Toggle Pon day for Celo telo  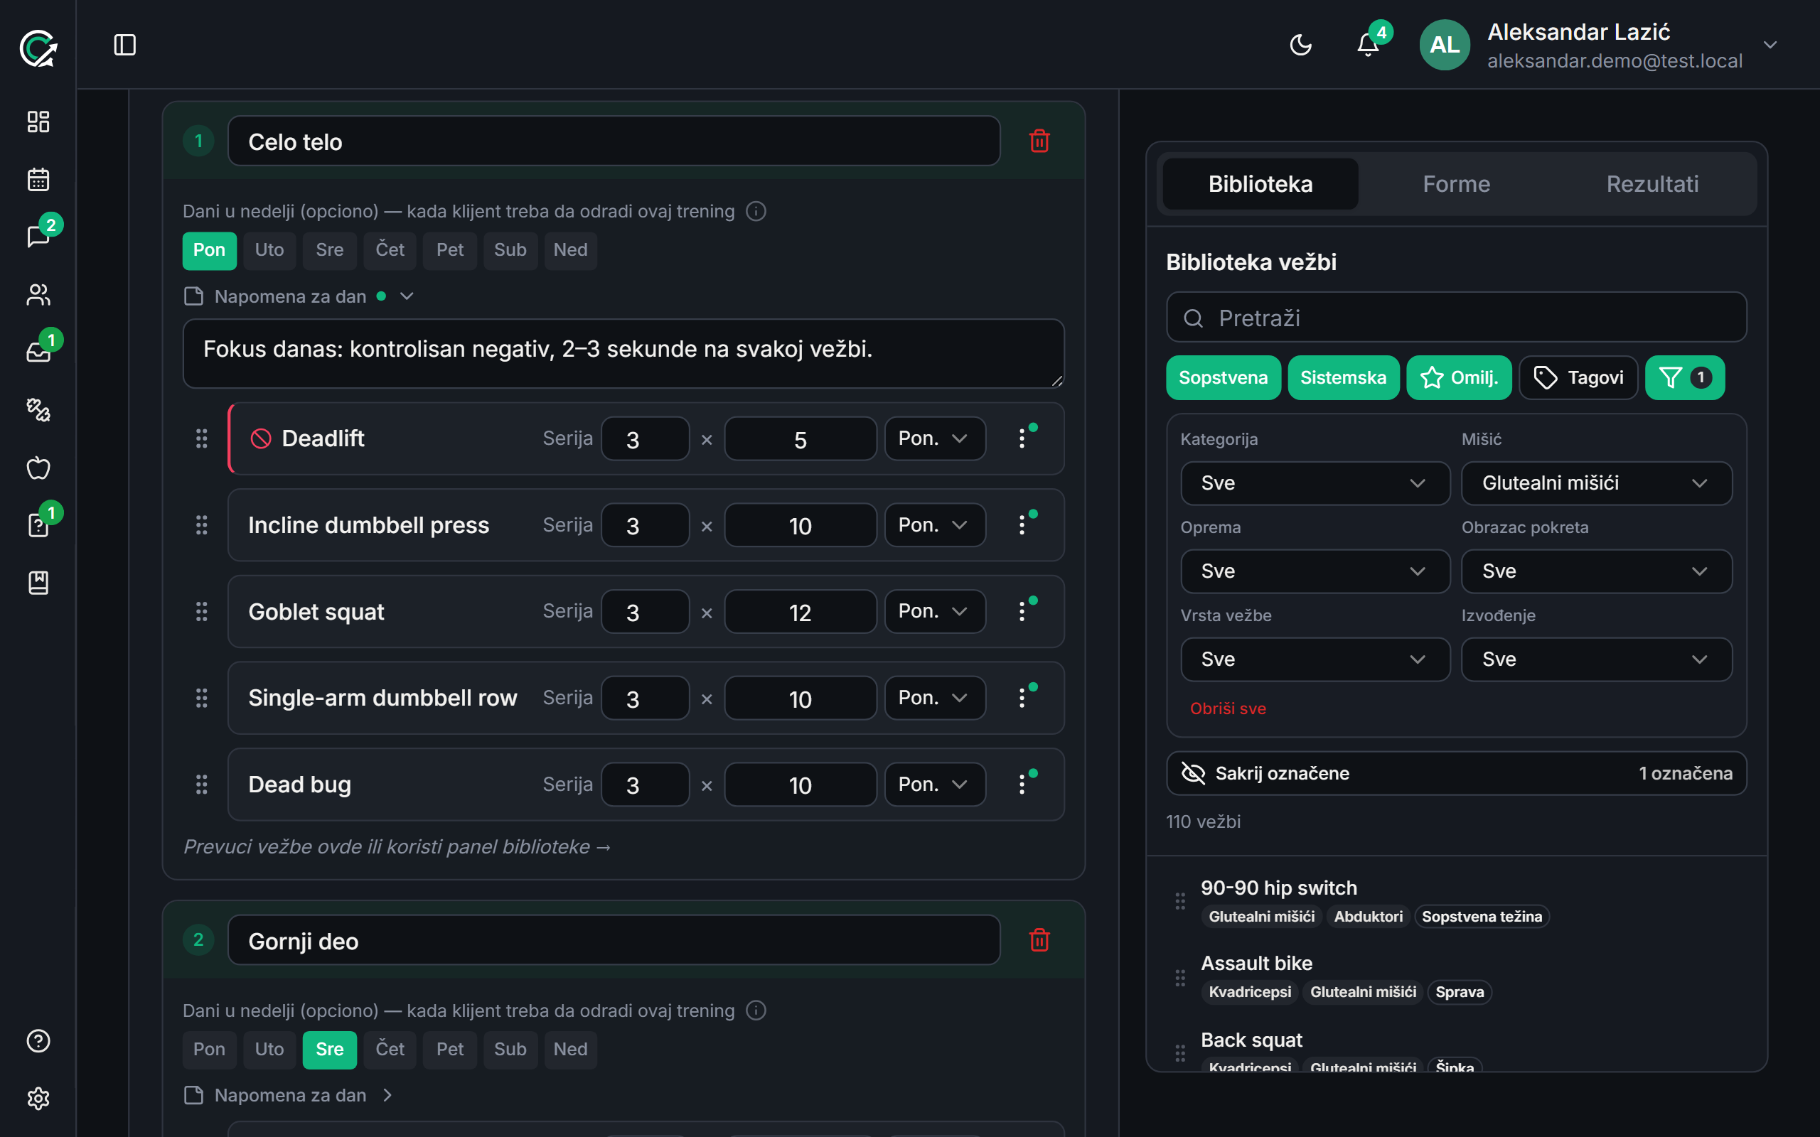[209, 249]
